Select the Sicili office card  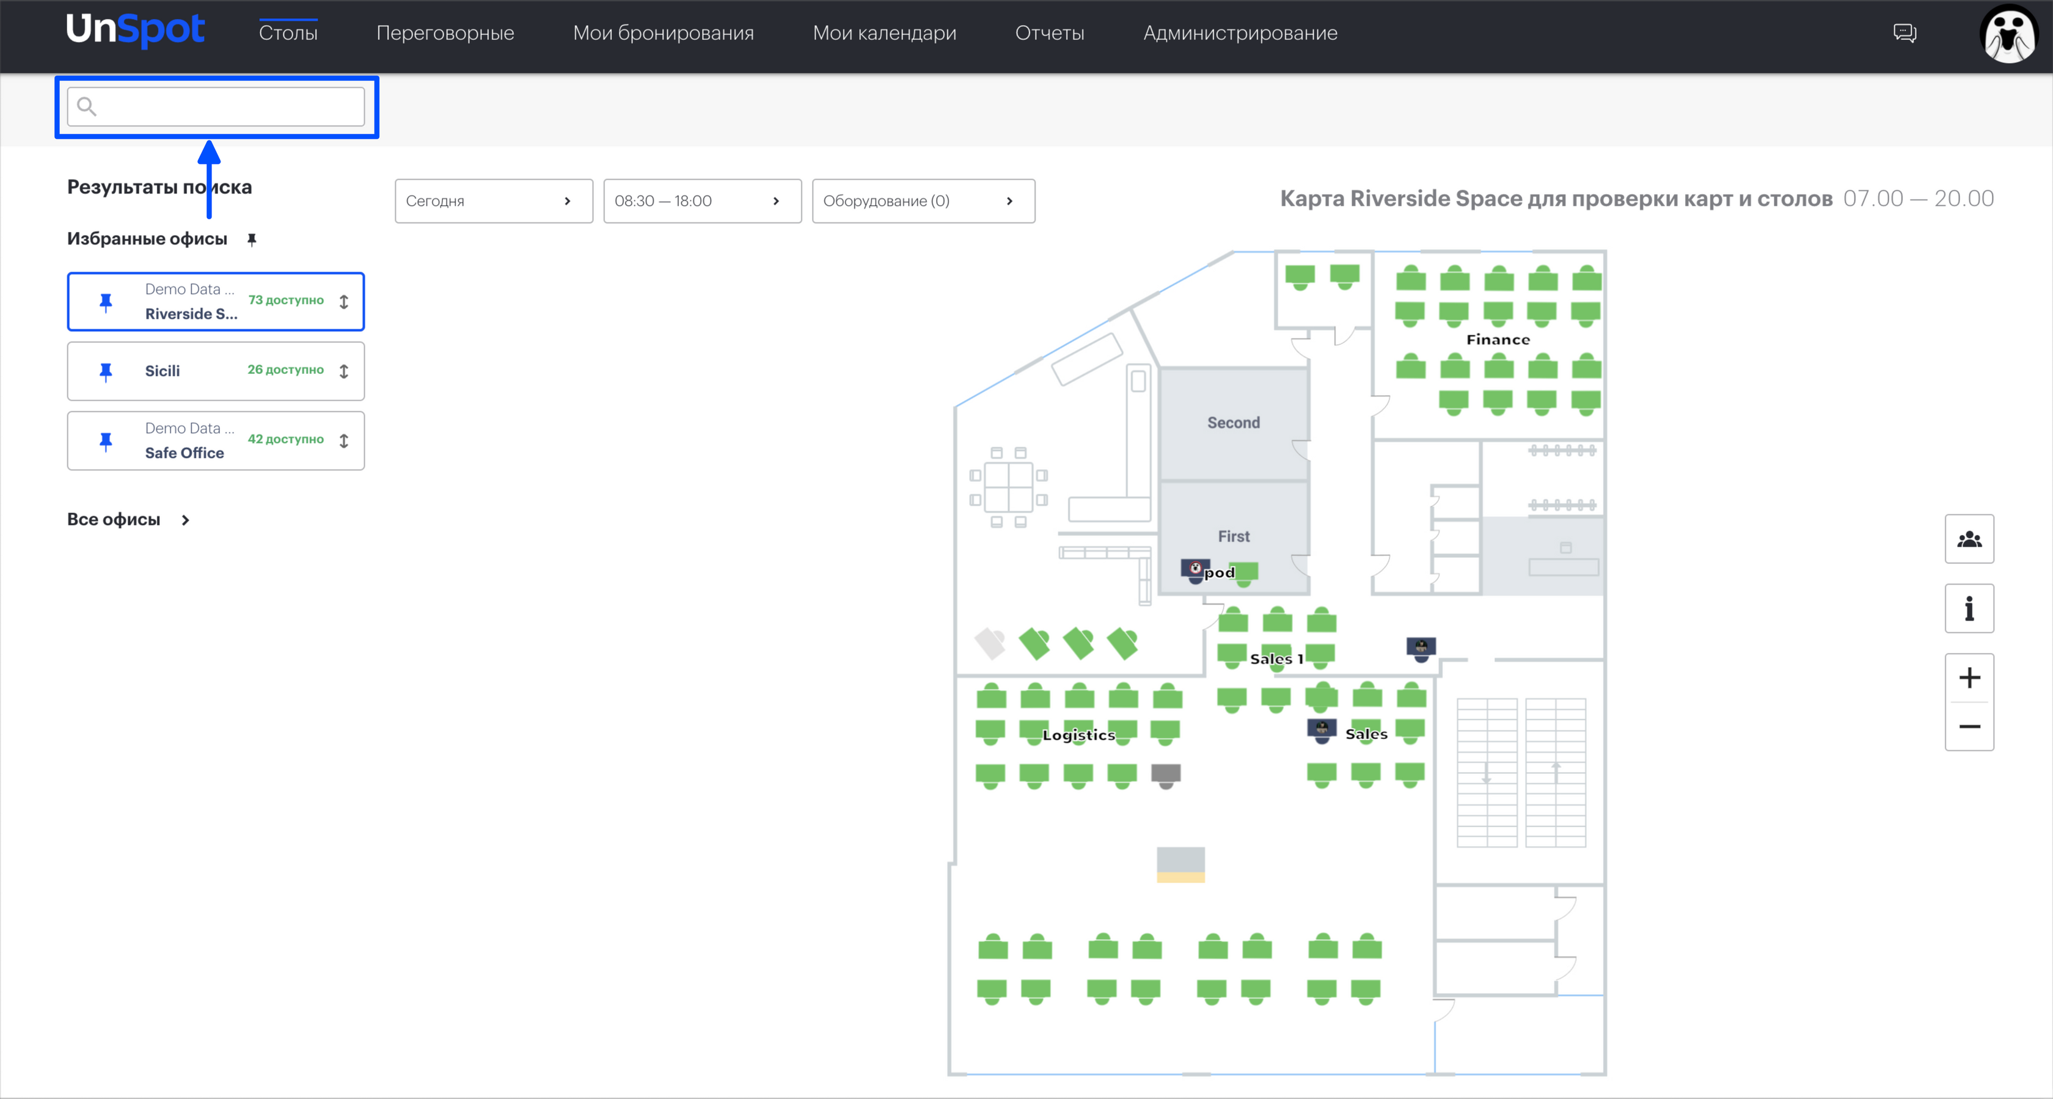coord(216,371)
